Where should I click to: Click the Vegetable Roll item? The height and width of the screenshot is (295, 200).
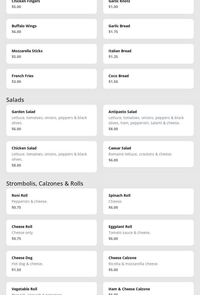click(x=51, y=289)
